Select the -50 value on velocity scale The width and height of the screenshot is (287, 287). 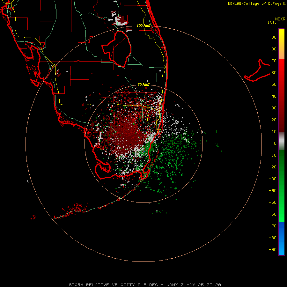point(273,202)
